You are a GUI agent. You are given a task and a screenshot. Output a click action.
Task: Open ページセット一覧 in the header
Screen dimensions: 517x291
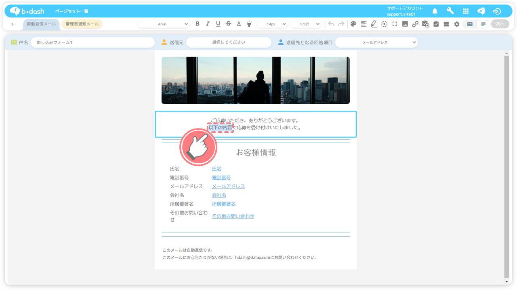[x=71, y=11]
